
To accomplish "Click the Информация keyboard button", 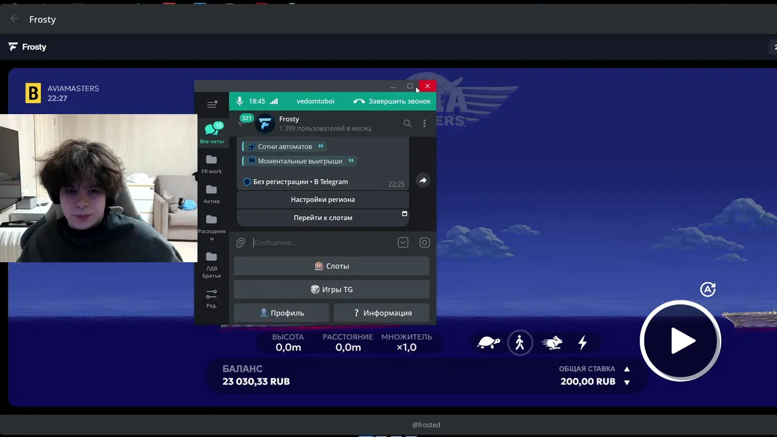I will click(x=382, y=313).
